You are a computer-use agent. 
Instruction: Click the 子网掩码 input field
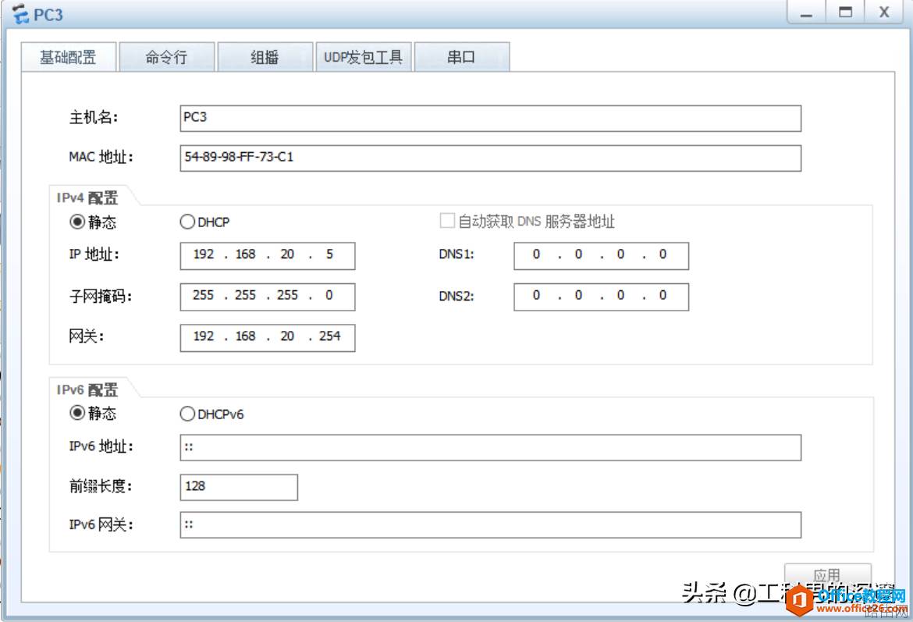click(267, 297)
